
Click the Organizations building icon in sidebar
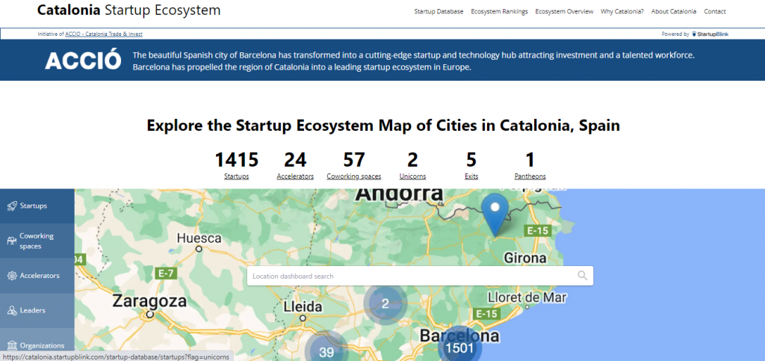[12, 345]
